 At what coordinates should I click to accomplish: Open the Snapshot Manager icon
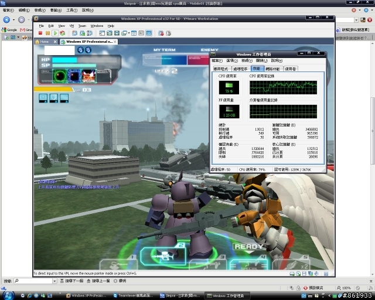[90, 33]
